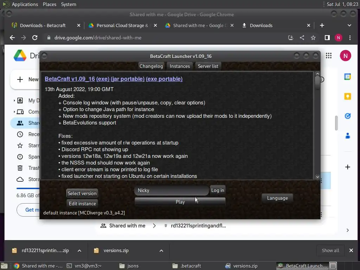
Task: Close the Personal Cloud Storage tab
Action: tap(155, 25)
